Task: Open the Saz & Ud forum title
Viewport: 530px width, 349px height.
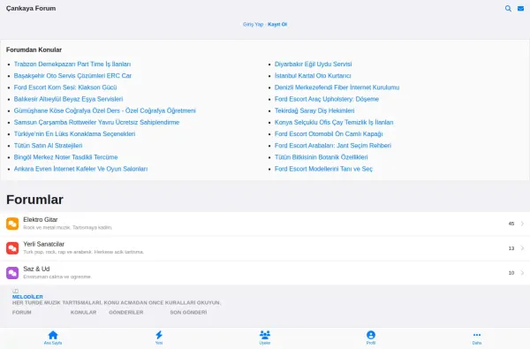Action: (36, 269)
